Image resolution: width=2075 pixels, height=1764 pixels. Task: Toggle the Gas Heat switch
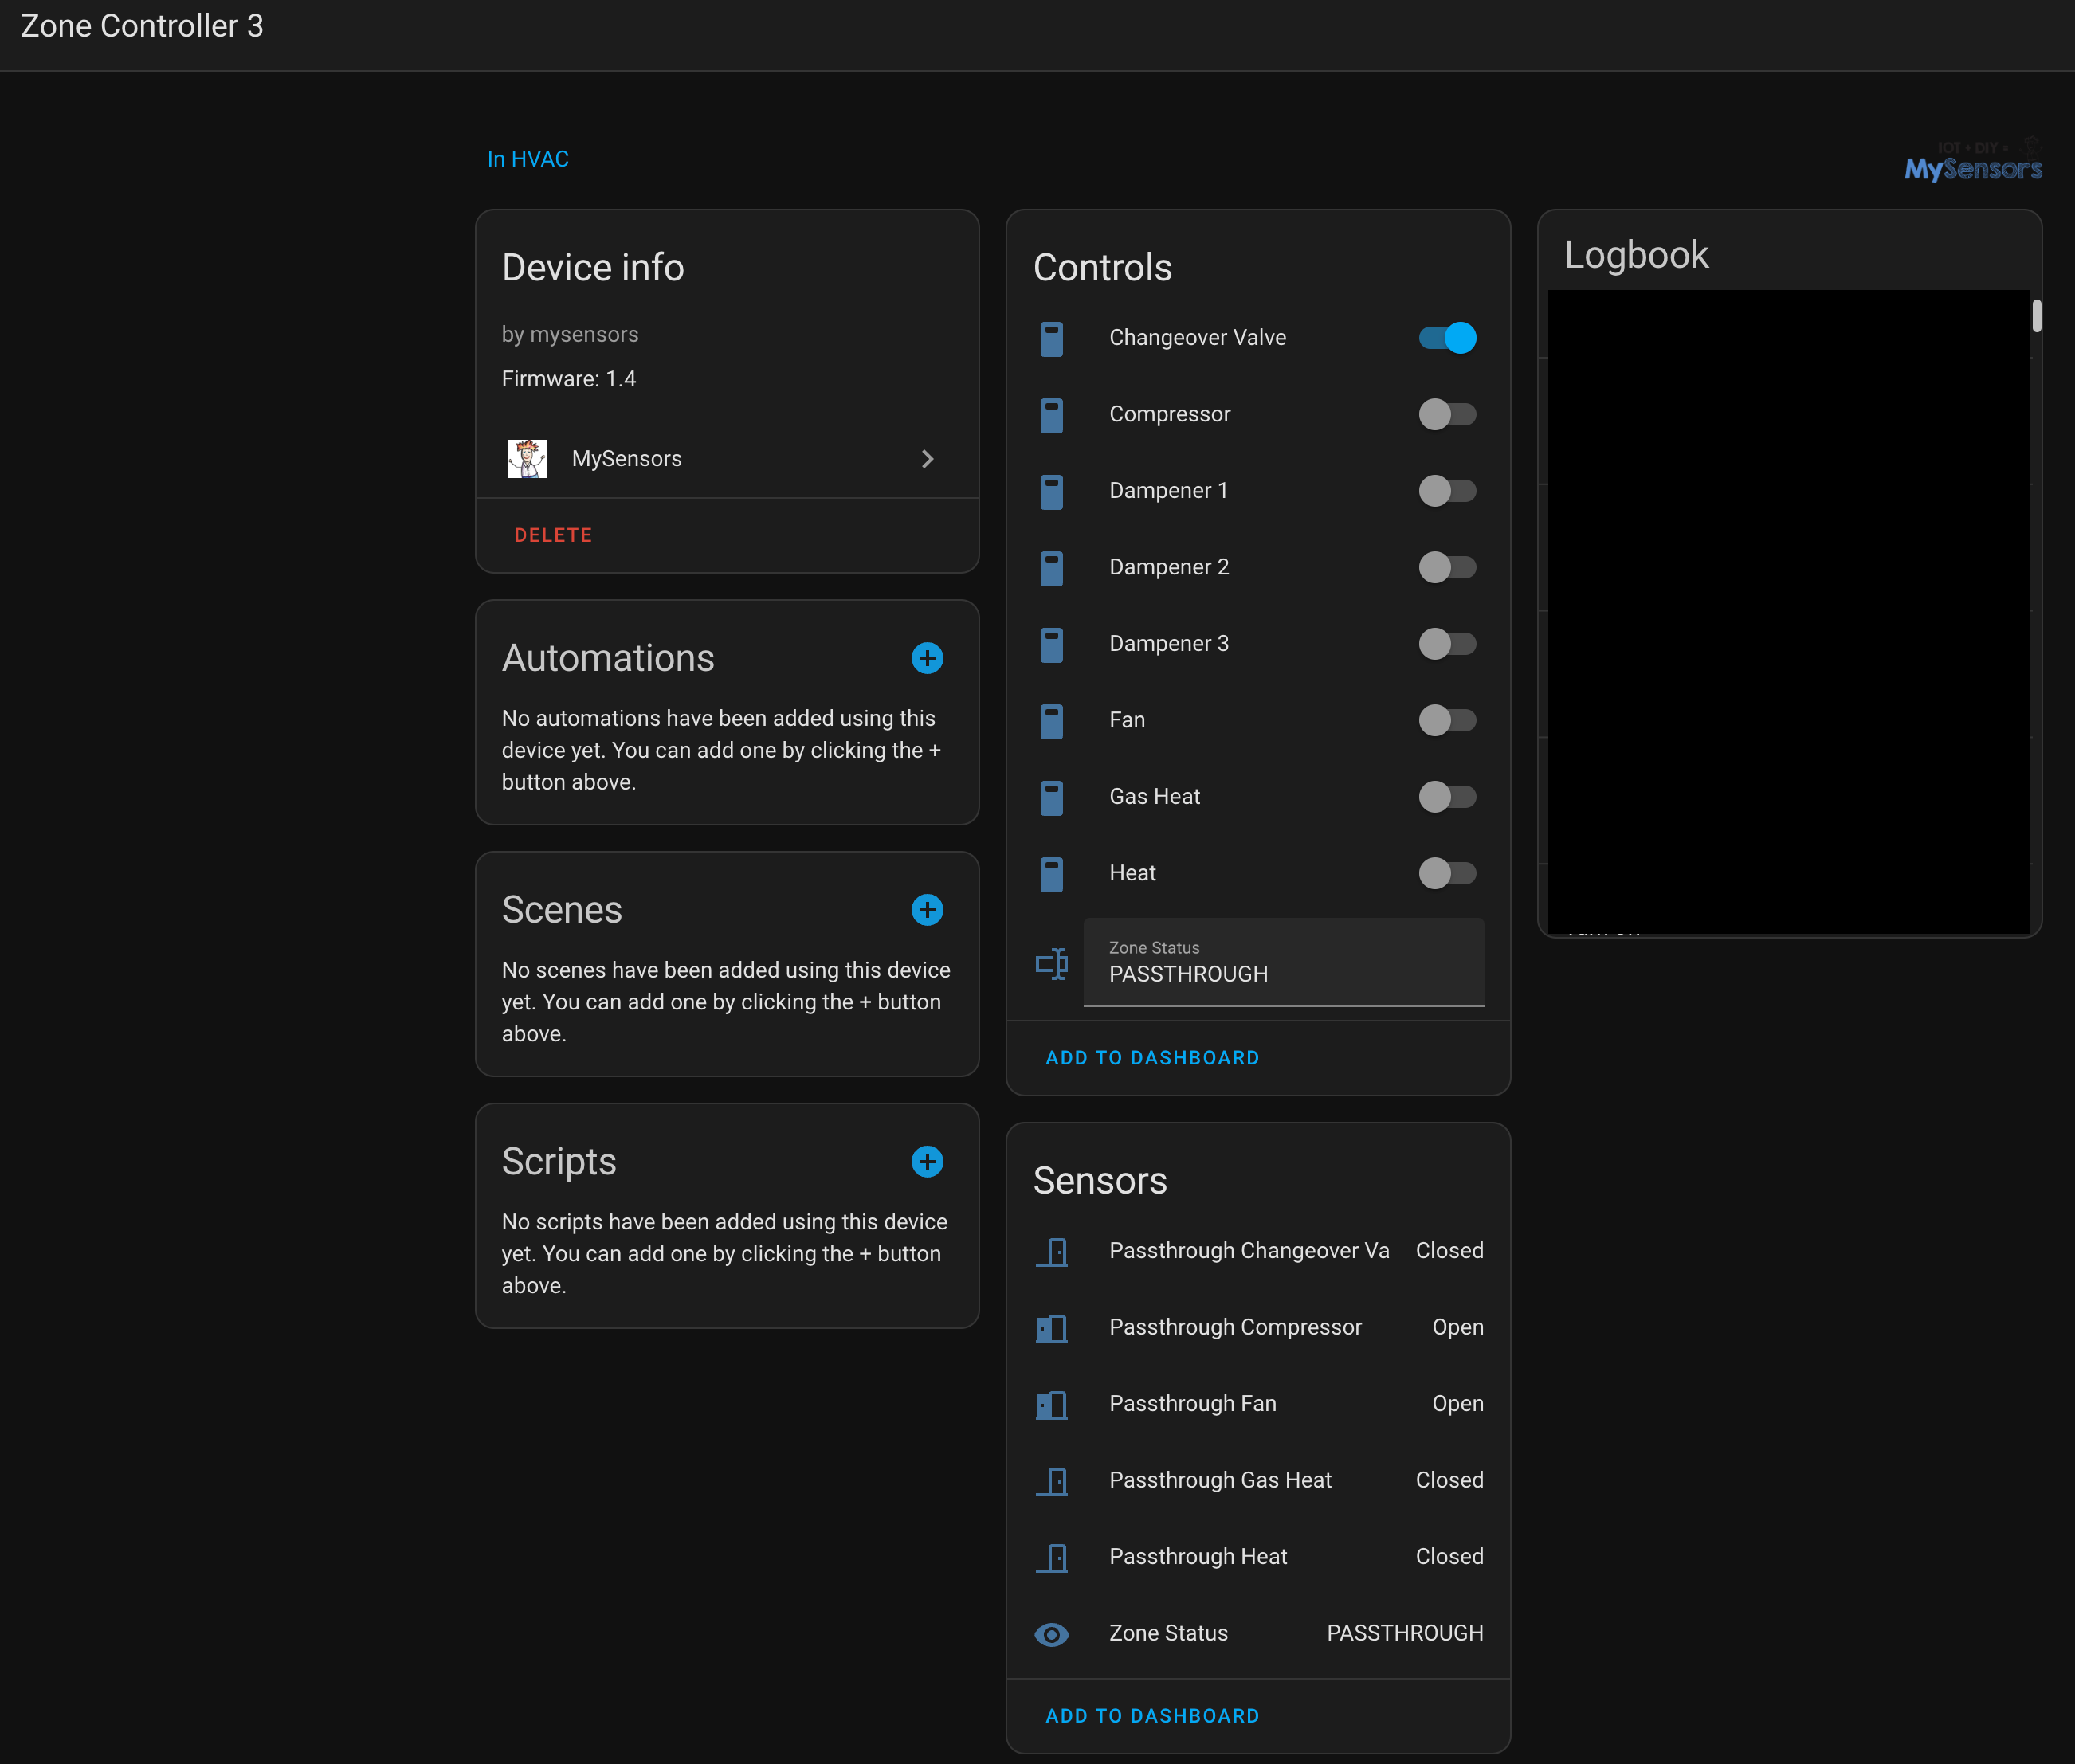tap(1447, 797)
